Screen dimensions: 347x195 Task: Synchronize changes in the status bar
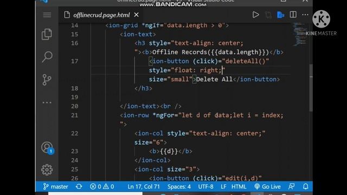pos(79,186)
